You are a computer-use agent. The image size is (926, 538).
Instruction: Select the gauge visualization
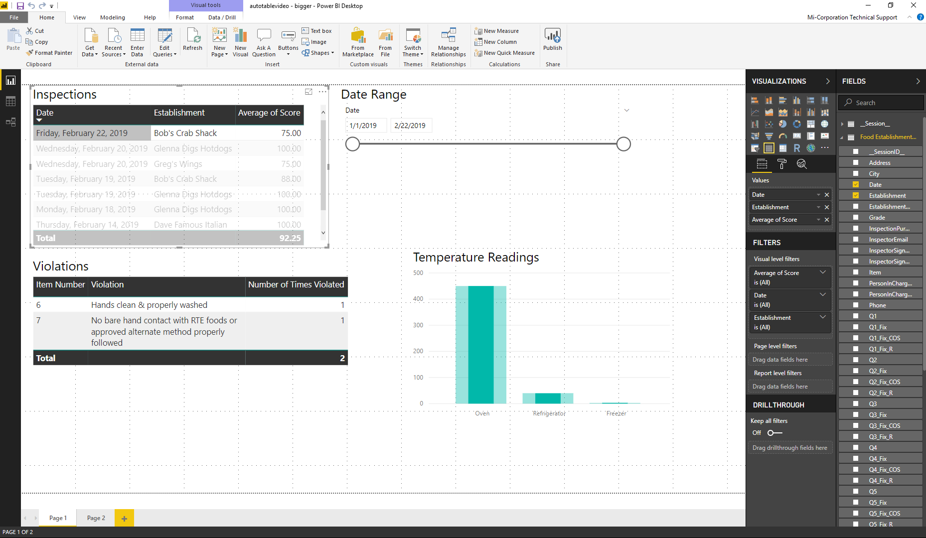pyautogui.click(x=782, y=136)
